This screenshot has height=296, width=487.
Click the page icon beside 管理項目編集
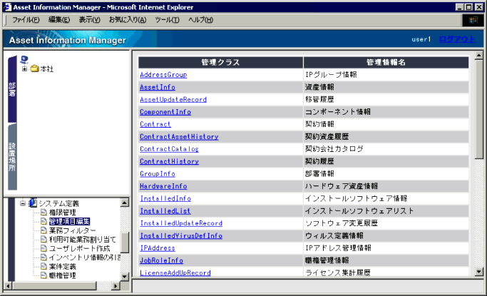coord(43,221)
